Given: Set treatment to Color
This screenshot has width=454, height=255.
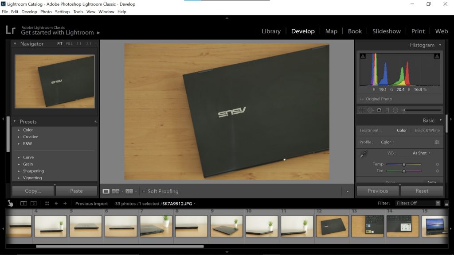Looking at the screenshot, I should [x=402, y=131].
